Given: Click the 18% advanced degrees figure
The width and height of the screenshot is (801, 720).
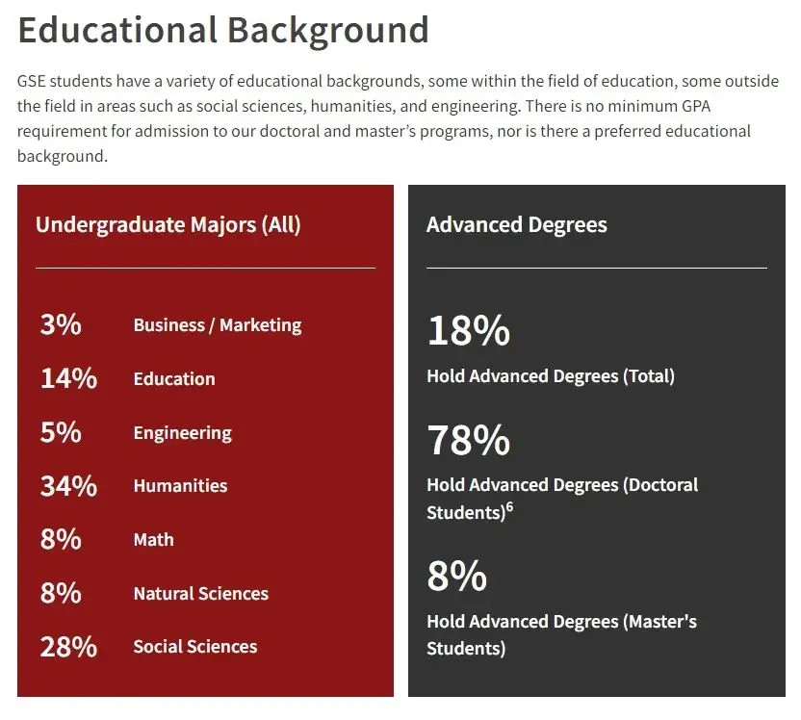Looking at the screenshot, I should pos(468,331).
